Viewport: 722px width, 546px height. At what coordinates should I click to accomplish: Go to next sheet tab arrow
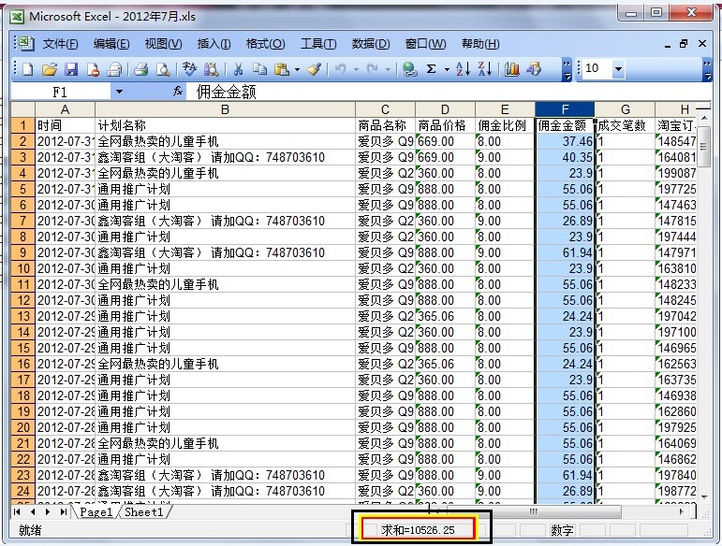[48, 512]
